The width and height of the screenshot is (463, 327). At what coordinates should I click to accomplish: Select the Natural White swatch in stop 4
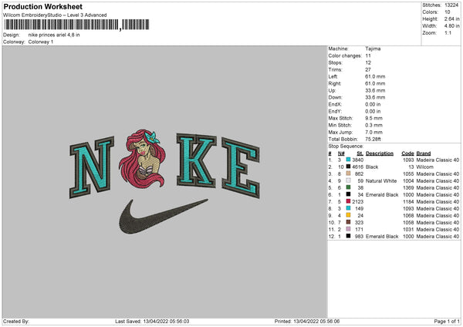(348, 180)
